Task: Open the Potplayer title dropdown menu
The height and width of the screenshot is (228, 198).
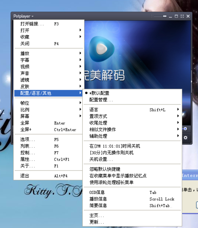Action: click(23, 16)
